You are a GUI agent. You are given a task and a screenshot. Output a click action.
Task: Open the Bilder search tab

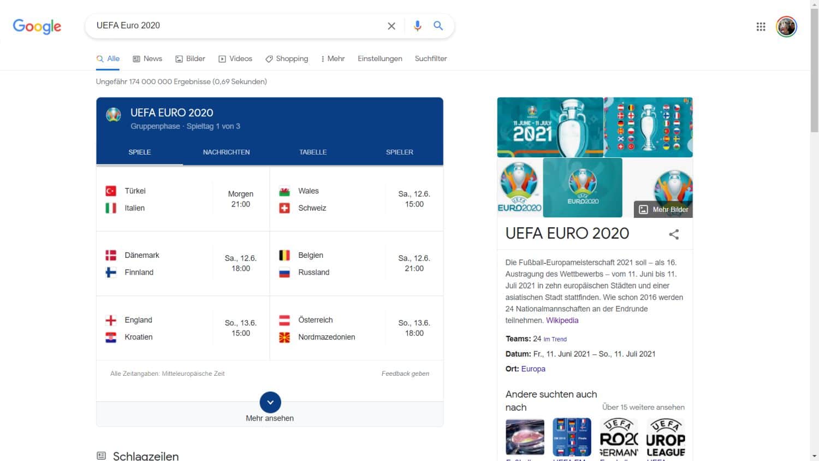click(x=190, y=58)
